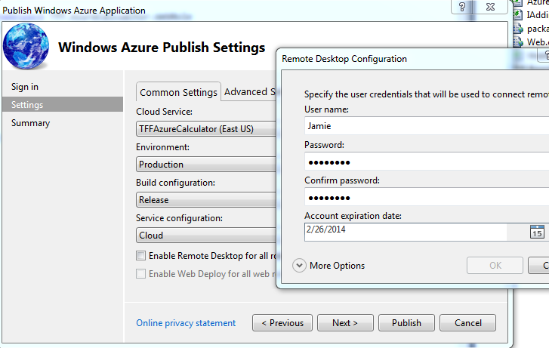Click the Publish button
The width and height of the screenshot is (549, 348).
pyautogui.click(x=406, y=323)
